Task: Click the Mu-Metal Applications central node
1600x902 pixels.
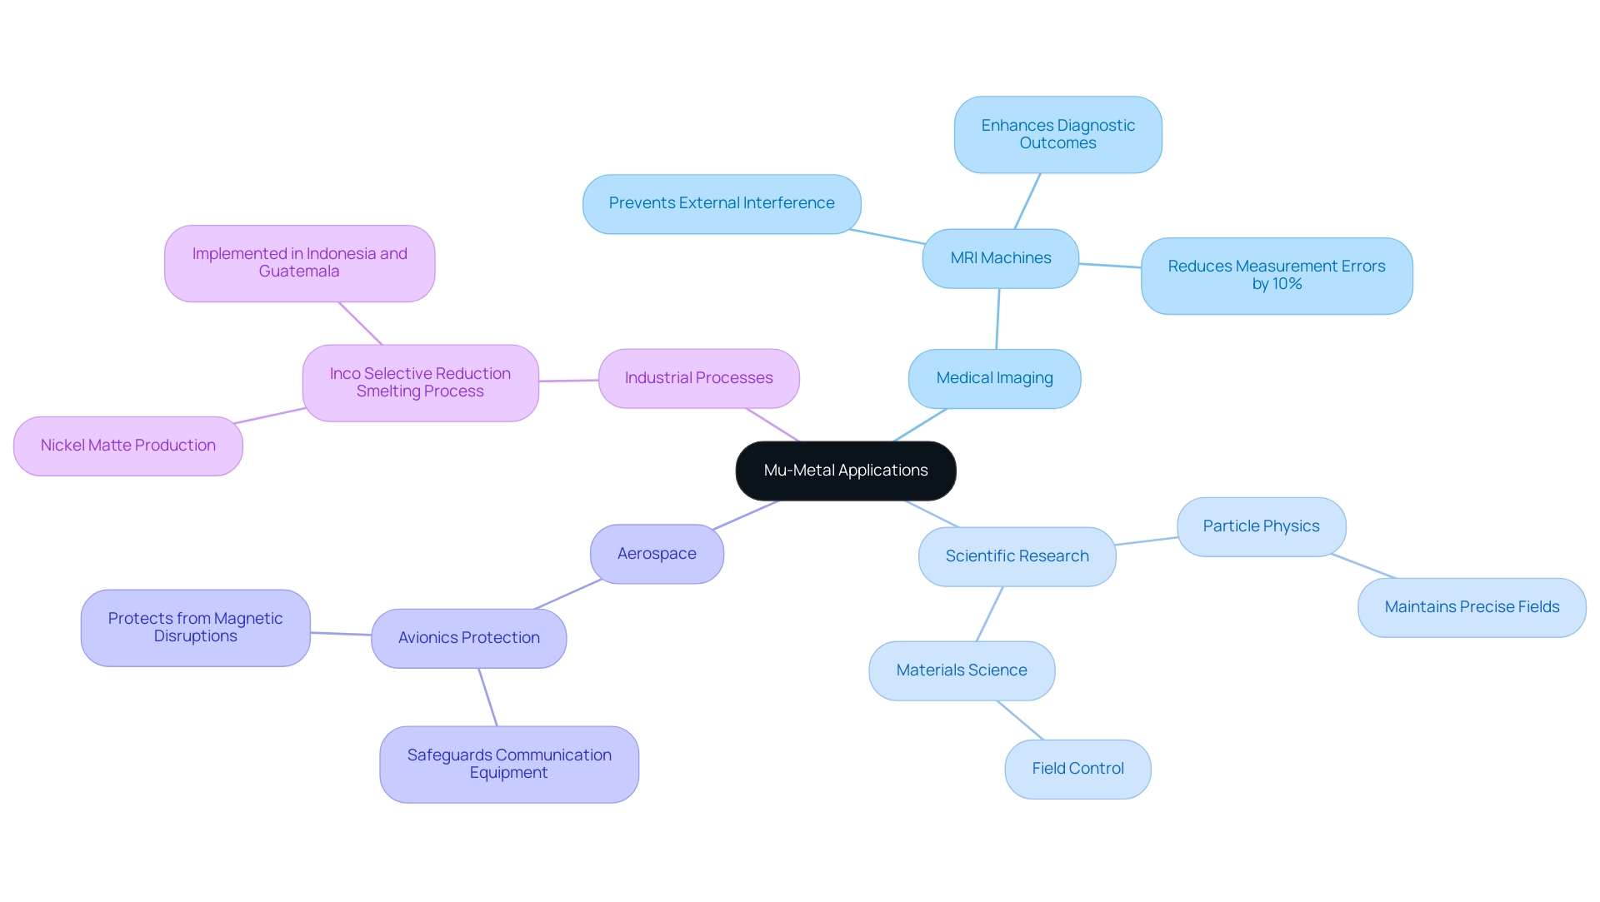Action: (844, 471)
